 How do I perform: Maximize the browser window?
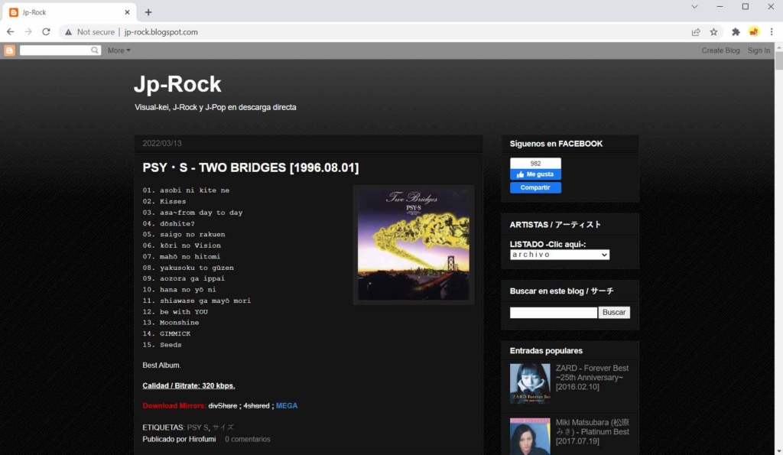point(745,6)
